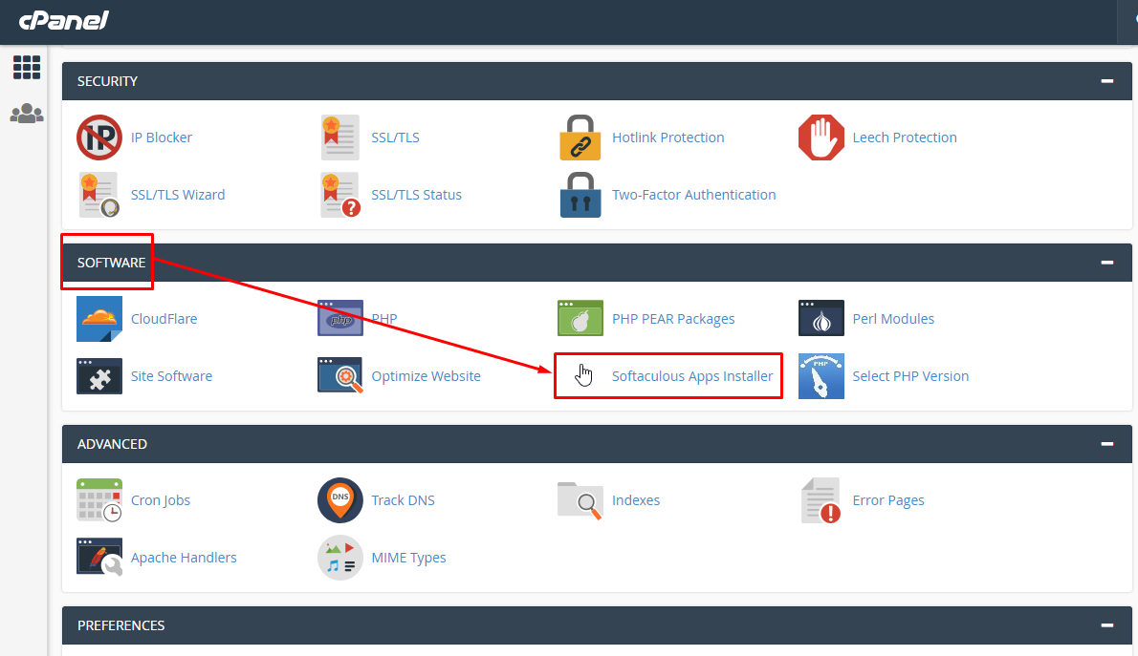
Task: Click the user manager sidebar icon
Action: [x=27, y=113]
